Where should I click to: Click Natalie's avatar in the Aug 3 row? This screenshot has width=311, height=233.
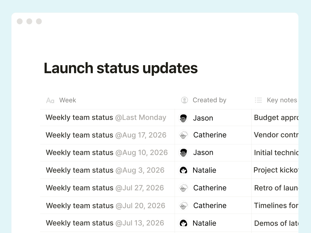click(183, 170)
